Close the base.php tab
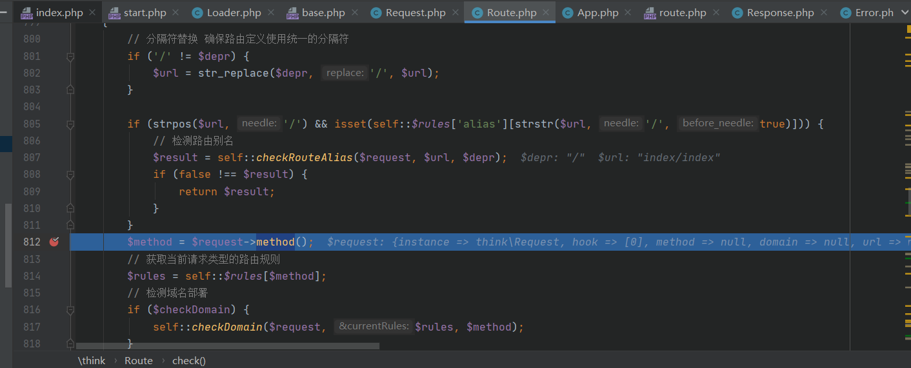 click(354, 13)
